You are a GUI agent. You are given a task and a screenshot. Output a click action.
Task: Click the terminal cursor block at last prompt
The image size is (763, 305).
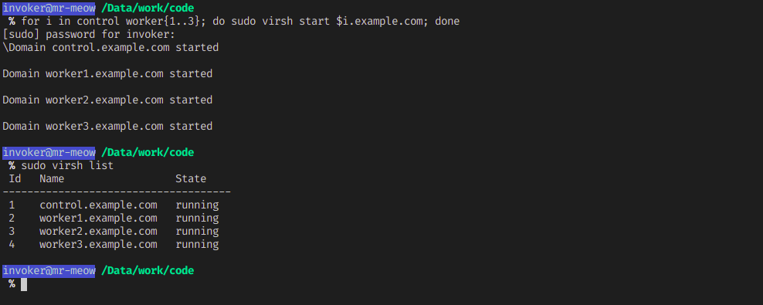click(x=24, y=284)
